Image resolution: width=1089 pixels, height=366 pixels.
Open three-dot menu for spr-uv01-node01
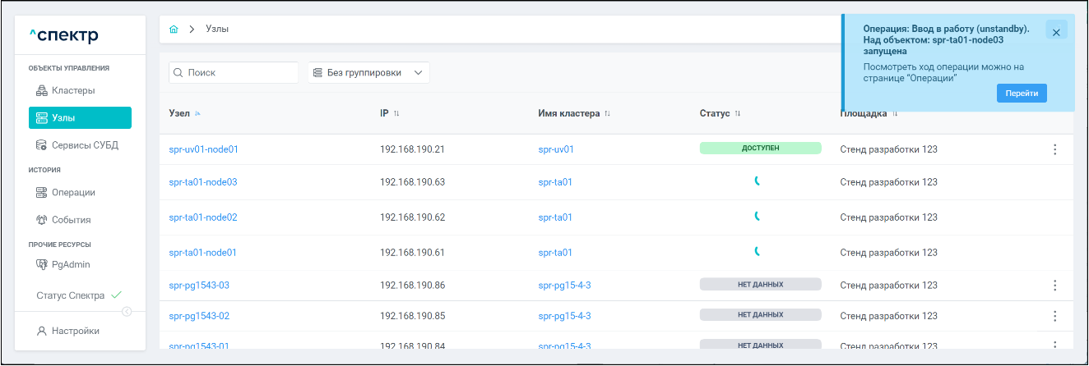1055,149
